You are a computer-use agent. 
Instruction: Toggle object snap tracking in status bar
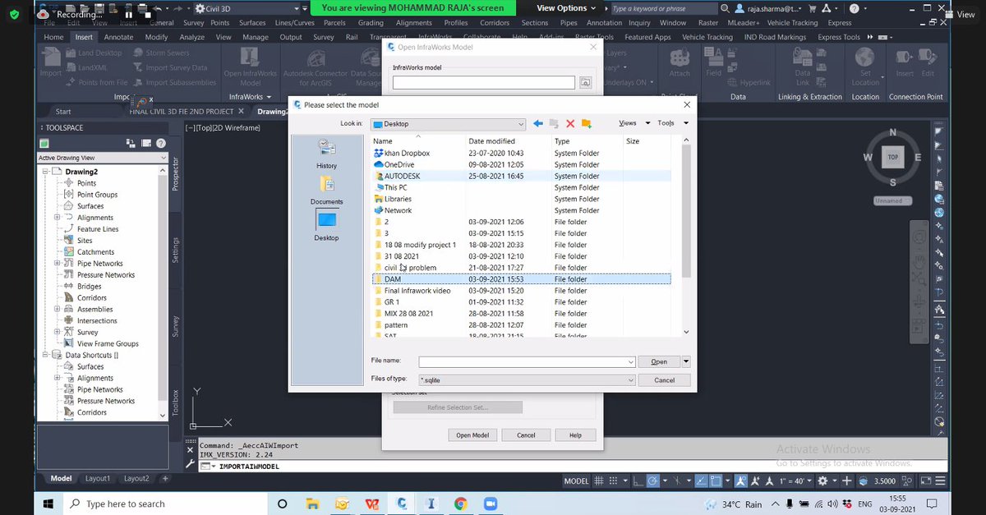coord(702,481)
